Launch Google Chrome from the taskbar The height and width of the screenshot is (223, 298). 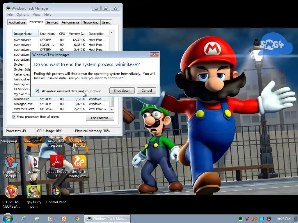tap(77, 219)
